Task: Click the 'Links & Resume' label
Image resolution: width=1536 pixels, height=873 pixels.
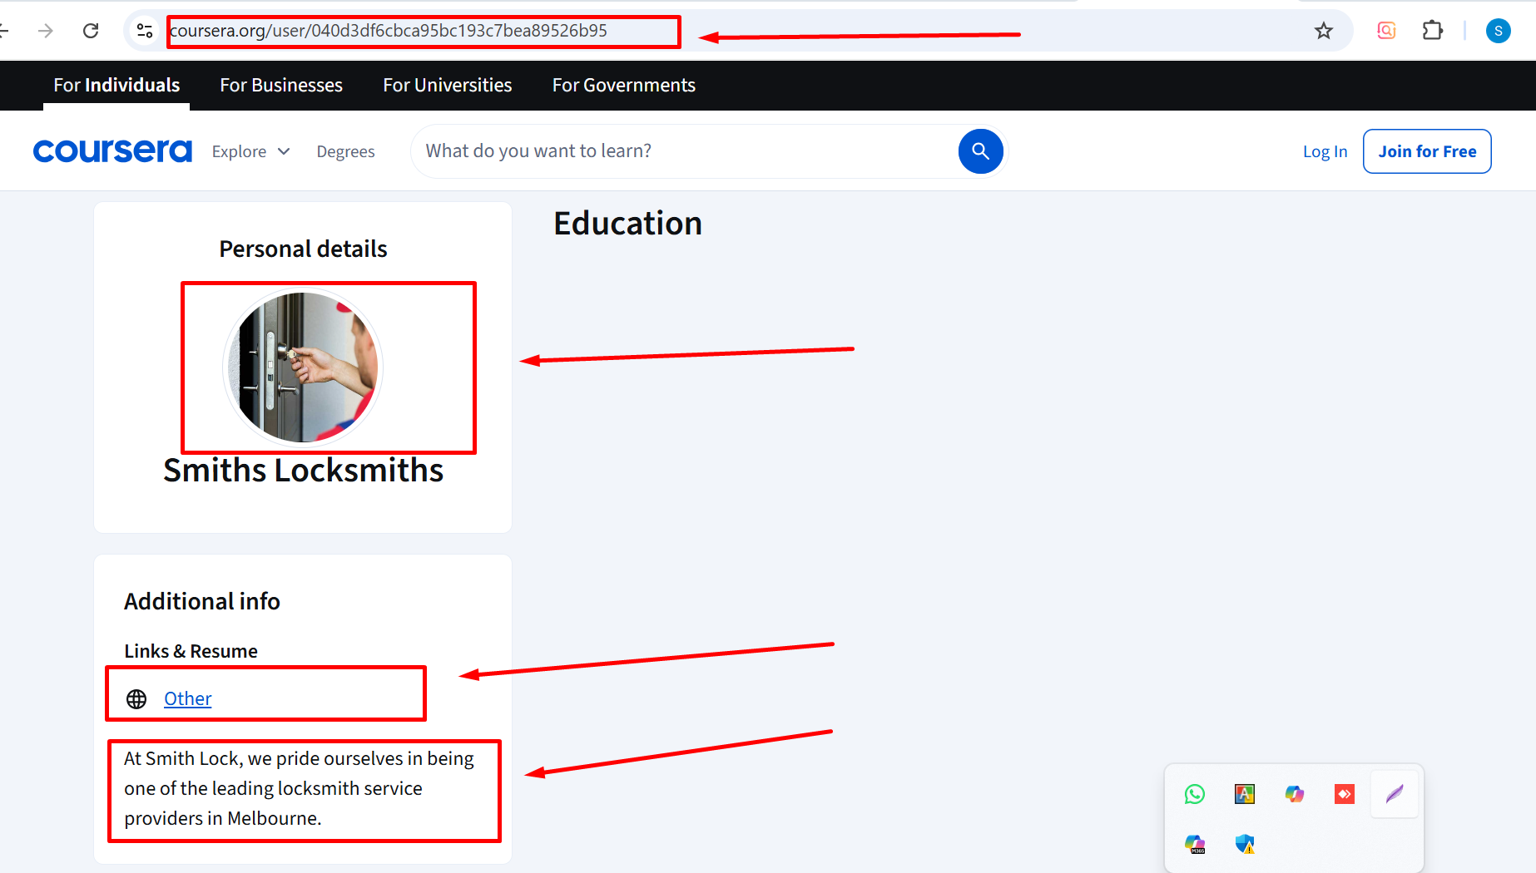Action: (x=191, y=651)
